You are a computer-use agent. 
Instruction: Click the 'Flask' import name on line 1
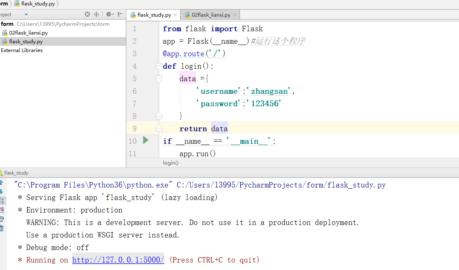[x=252, y=29]
